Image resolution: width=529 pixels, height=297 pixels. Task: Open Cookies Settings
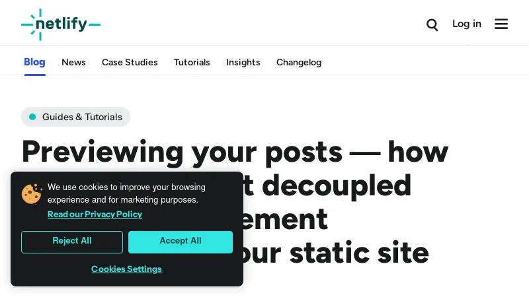click(x=126, y=269)
